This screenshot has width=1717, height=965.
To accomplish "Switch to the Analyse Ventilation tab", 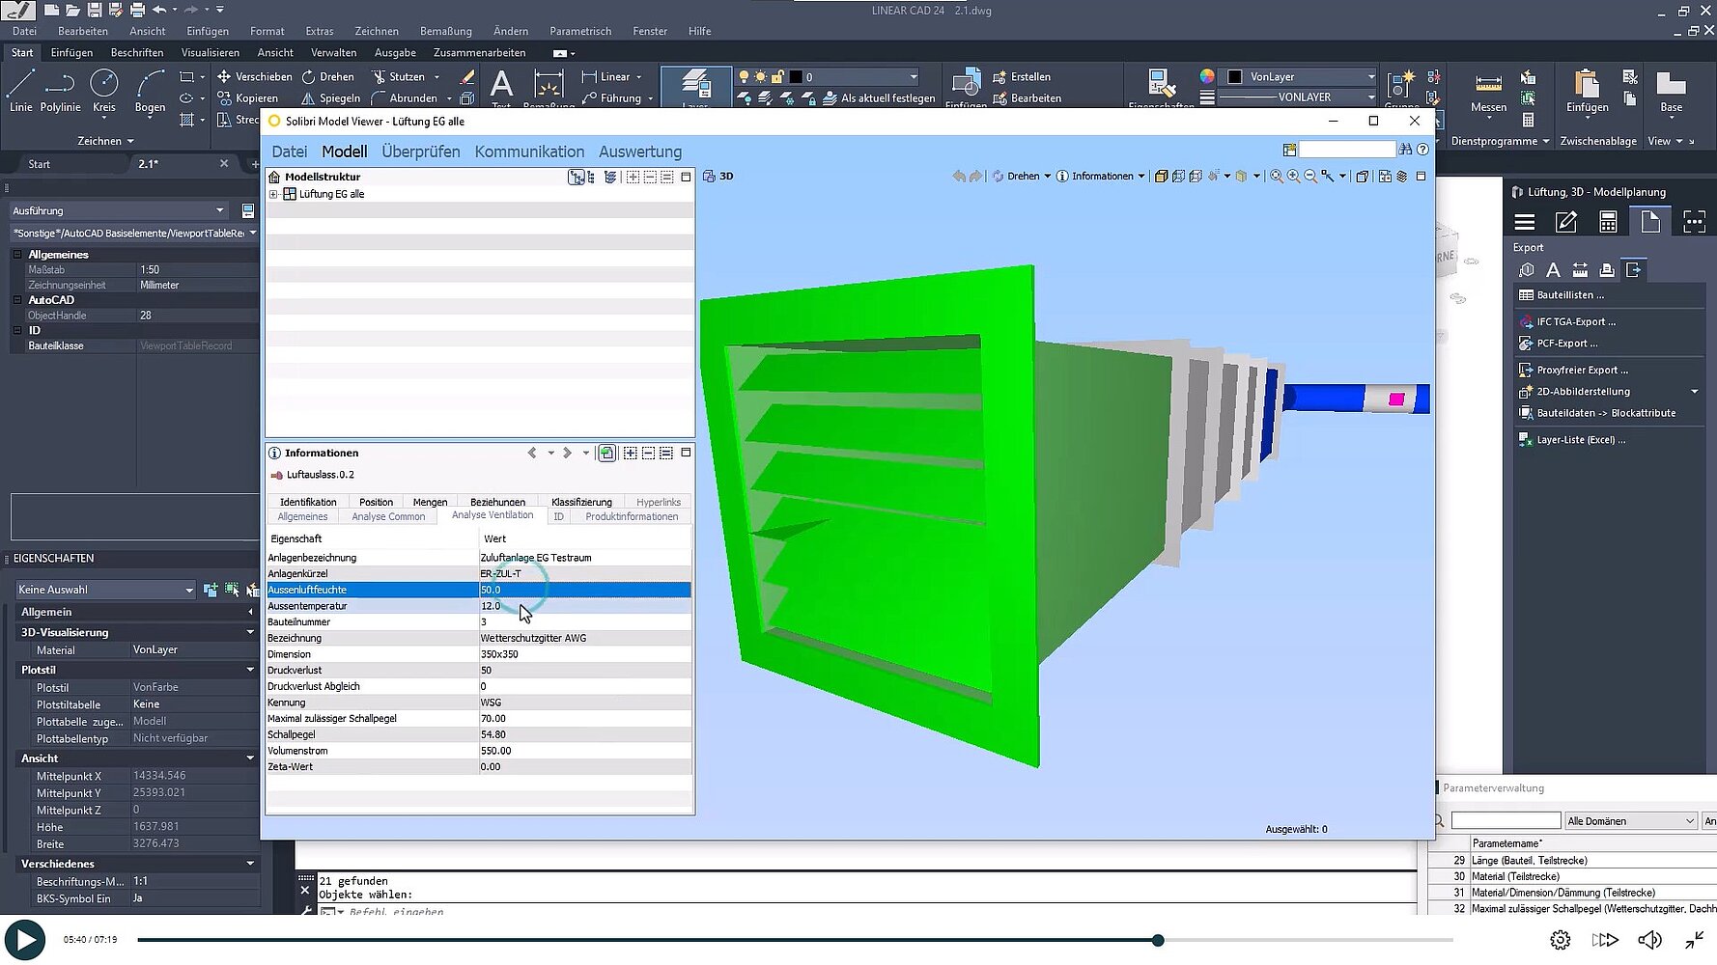I will (493, 515).
